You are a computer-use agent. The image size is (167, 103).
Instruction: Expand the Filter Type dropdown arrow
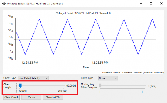click(116, 78)
